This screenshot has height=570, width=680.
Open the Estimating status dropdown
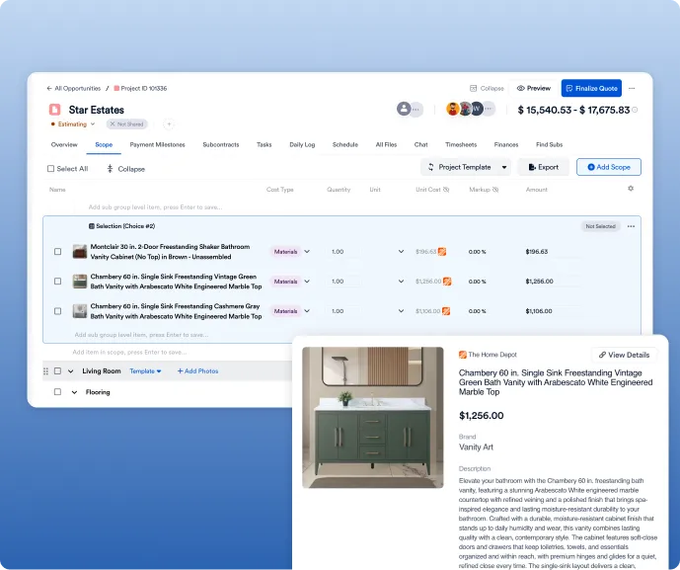click(73, 124)
